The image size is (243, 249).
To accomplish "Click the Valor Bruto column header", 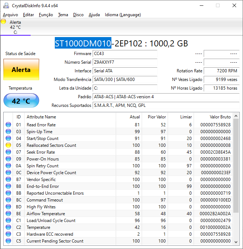I will (213, 117).
